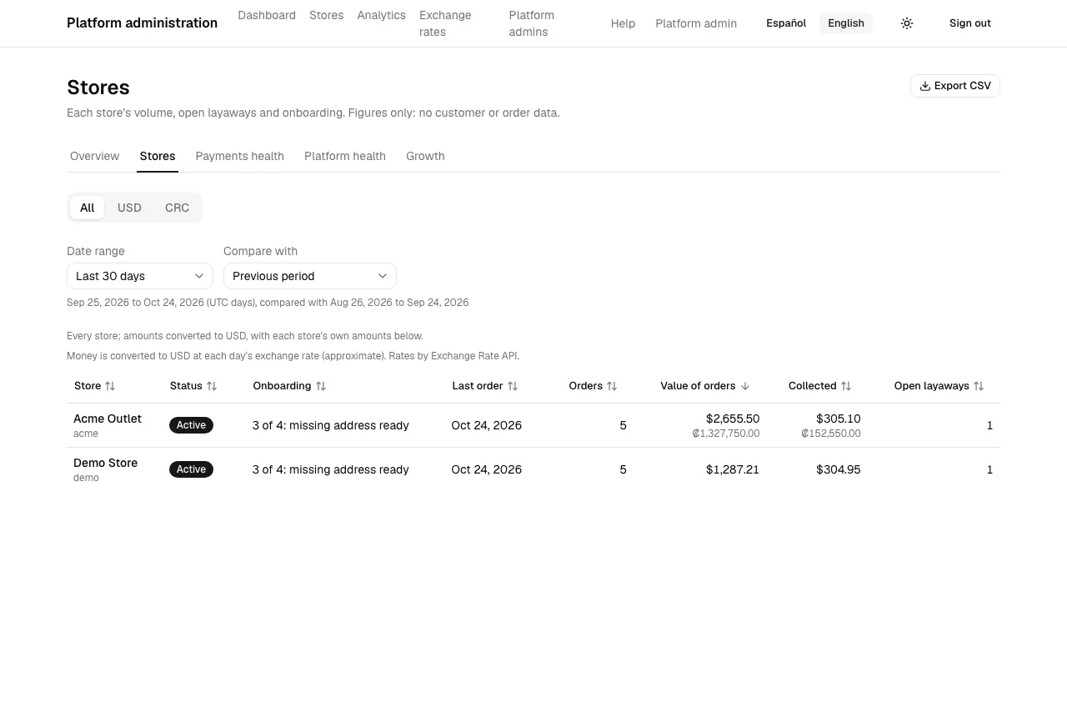
Task: Click the $304.95 collected amount
Action: [x=839, y=469]
